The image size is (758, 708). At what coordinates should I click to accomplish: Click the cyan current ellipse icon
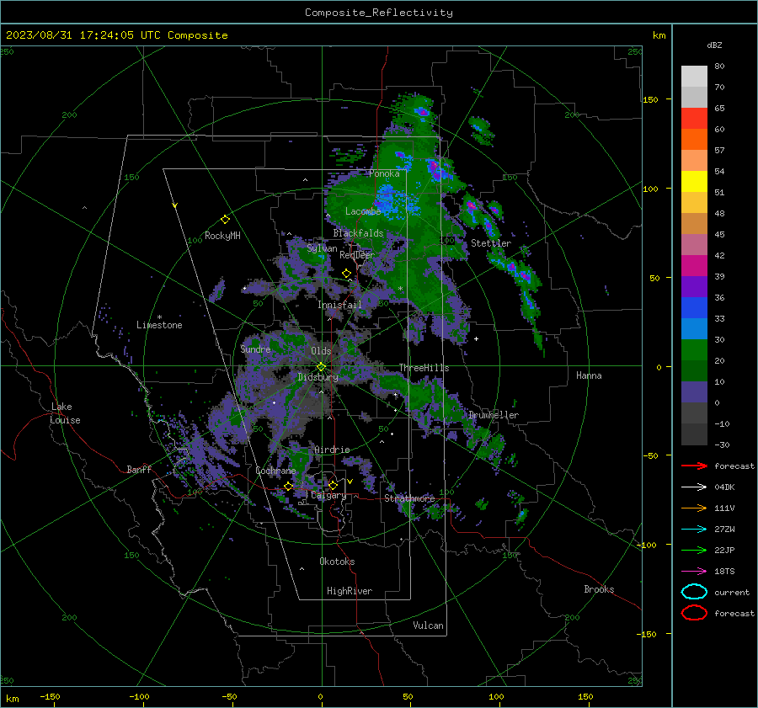(x=694, y=592)
